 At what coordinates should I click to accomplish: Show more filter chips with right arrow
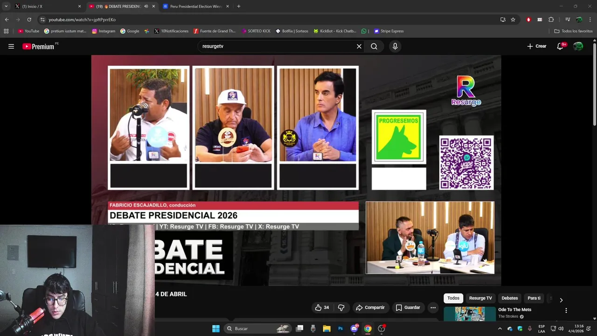coord(561,300)
